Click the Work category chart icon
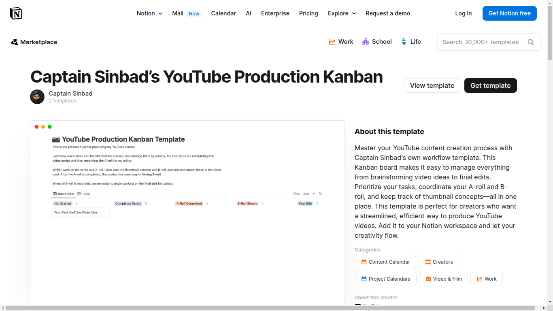Image resolution: width=553 pixels, height=311 pixels. (480, 279)
